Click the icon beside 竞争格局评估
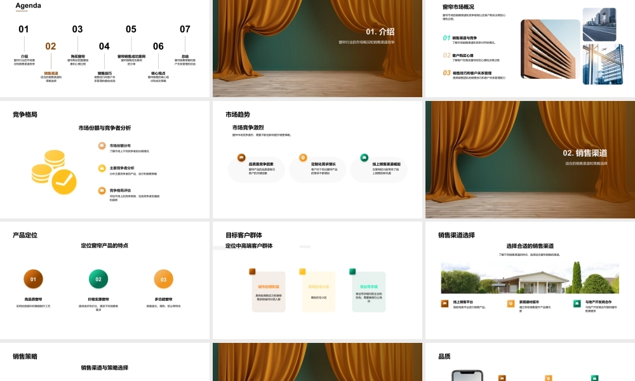This screenshot has height=381, width=635. point(102,190)
